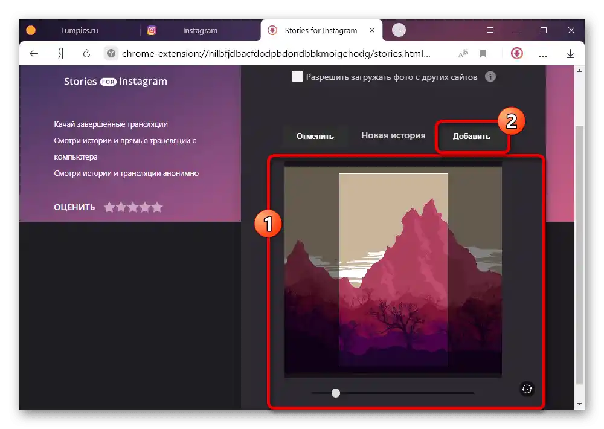This screenshot has height=429, width=604.
Task: Click the info icon next to the checkbox
Action: click(490, 77)
